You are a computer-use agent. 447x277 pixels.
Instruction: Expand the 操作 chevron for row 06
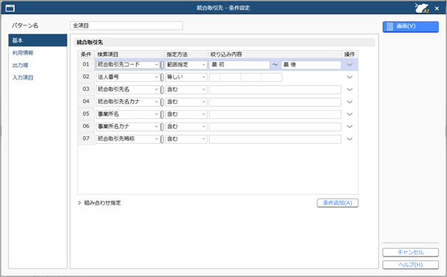click(350, 127)
